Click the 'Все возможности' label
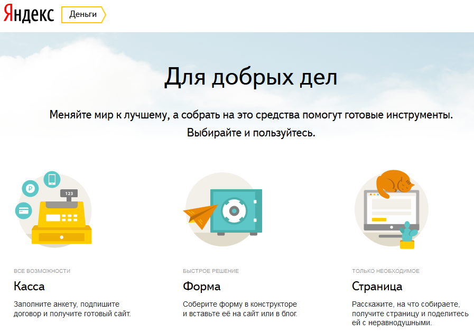 [42, 271]
